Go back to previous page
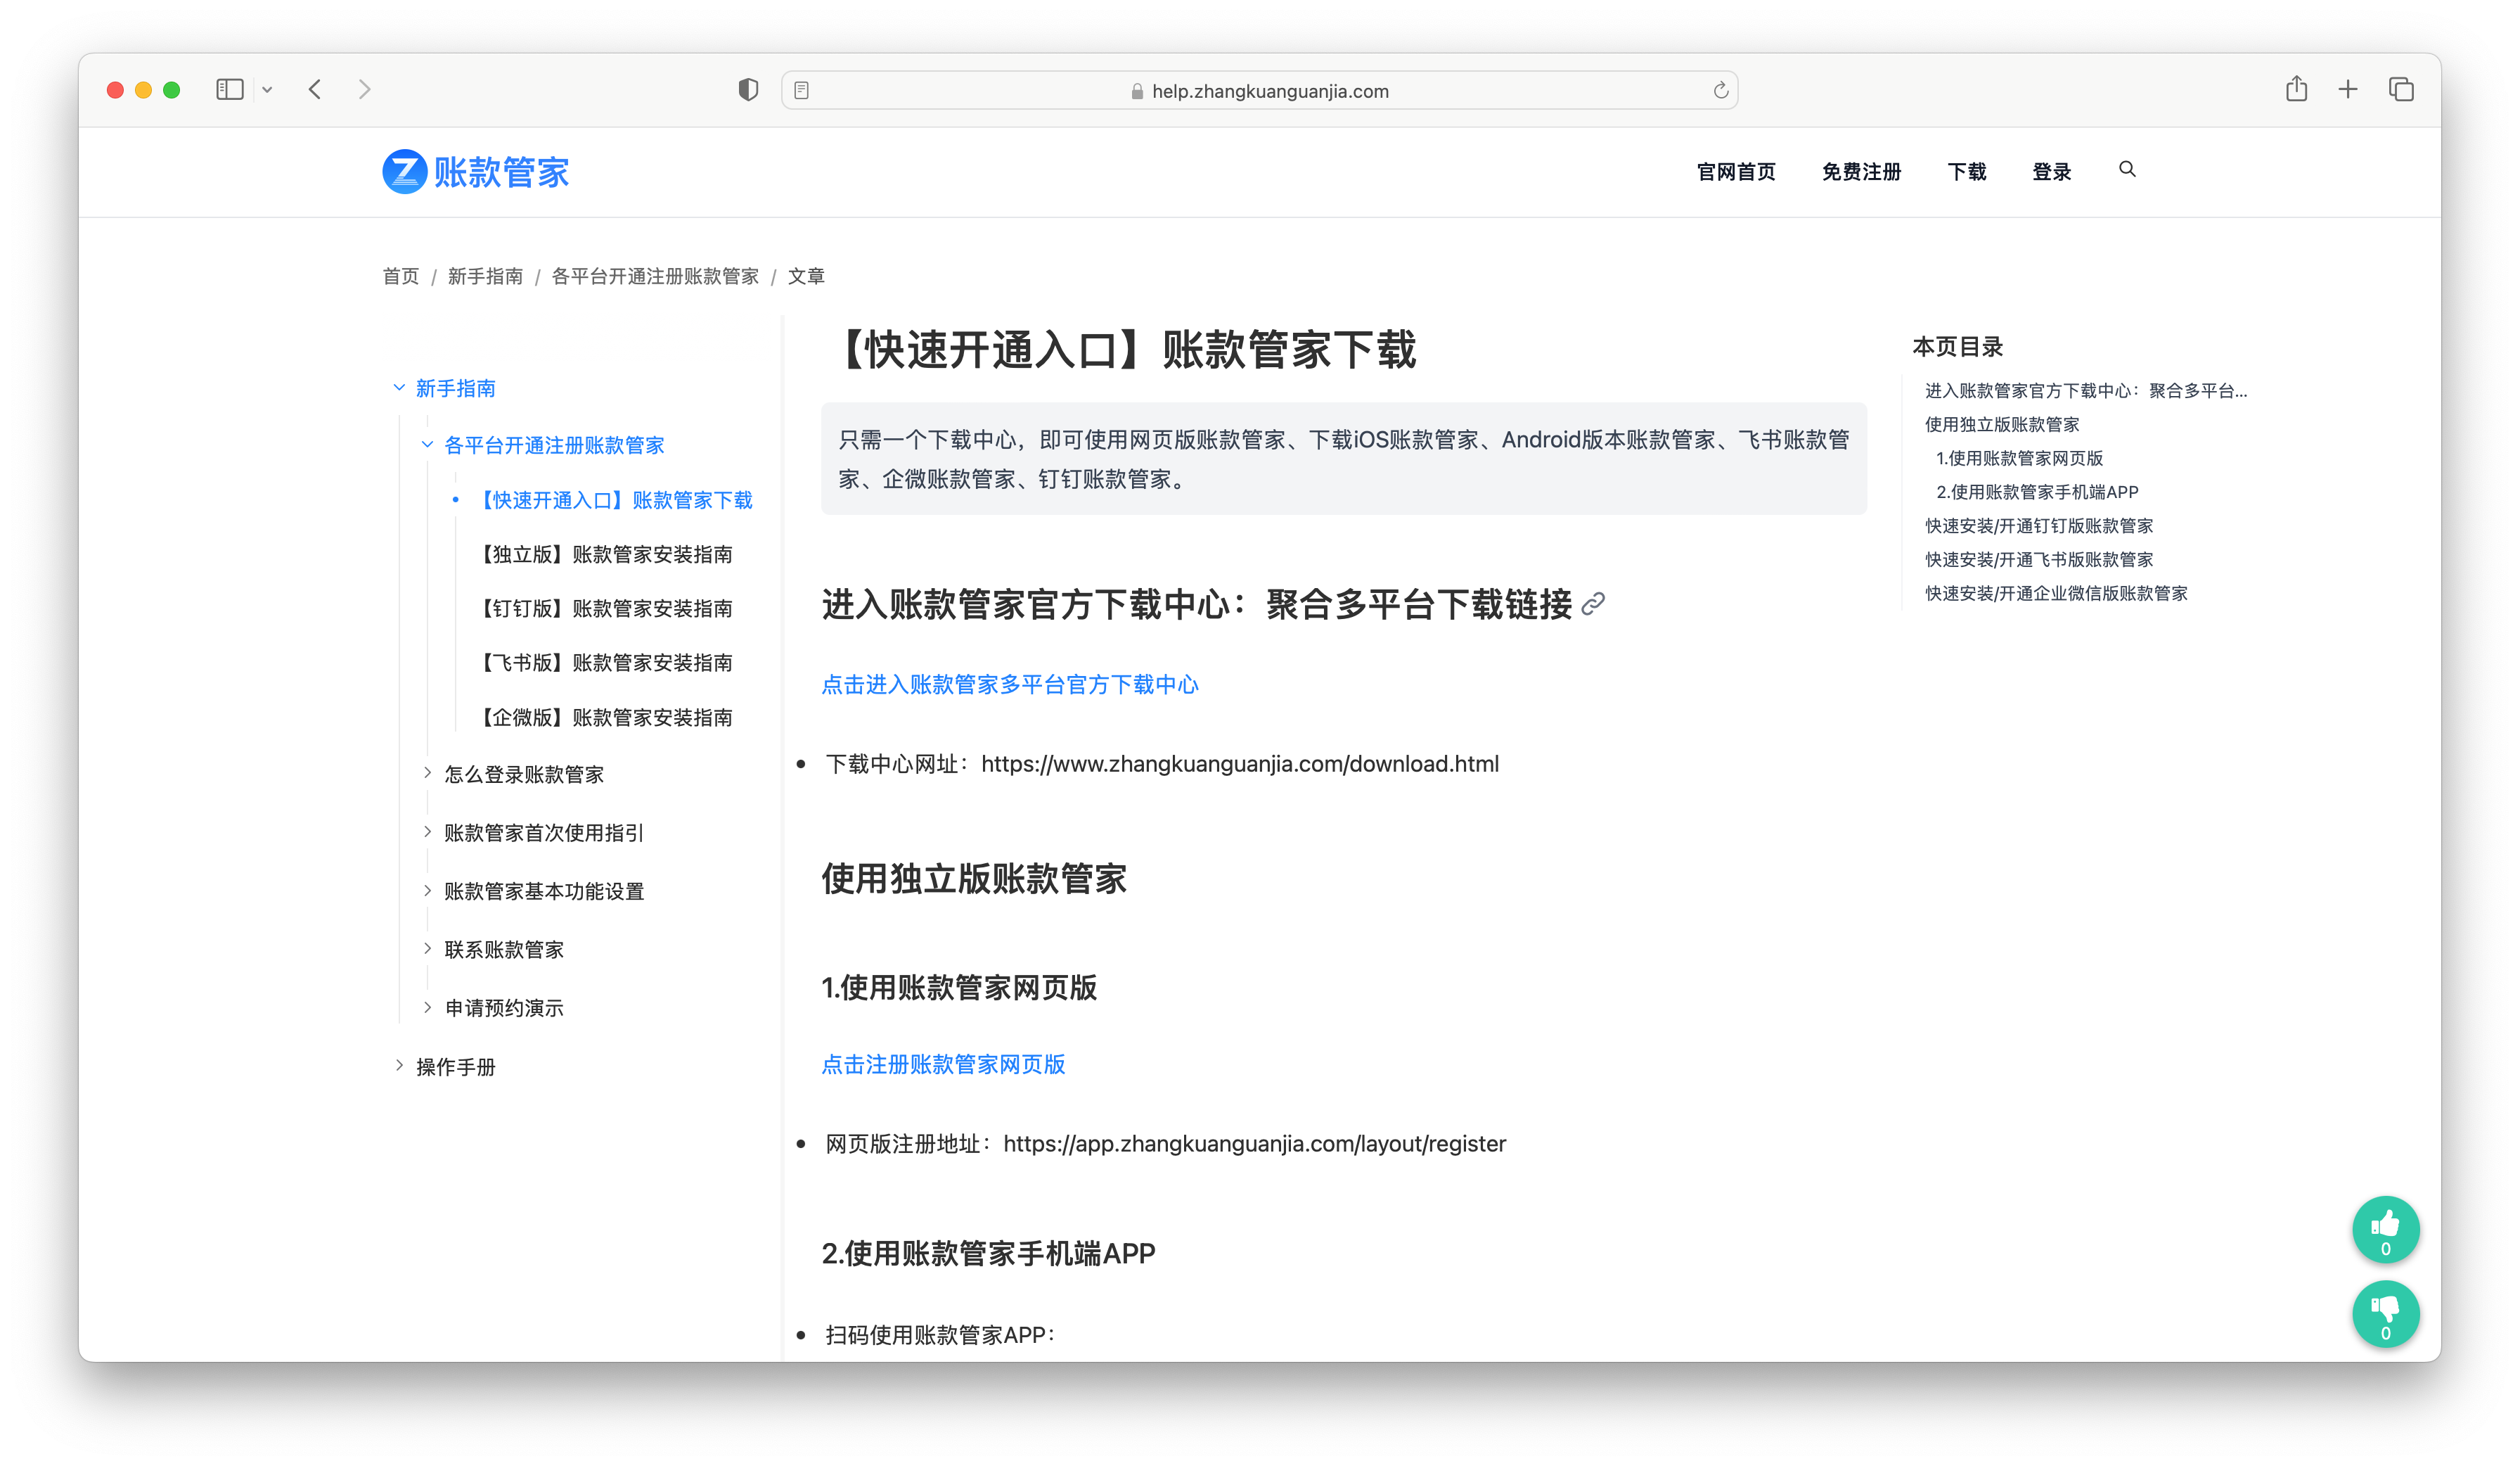The height and width of the screenshot is (1466, 2520). (315, 90)
